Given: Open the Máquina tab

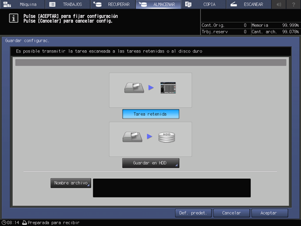Looking at the screenshot, I should pyautogui.click(x=23, y=4).
